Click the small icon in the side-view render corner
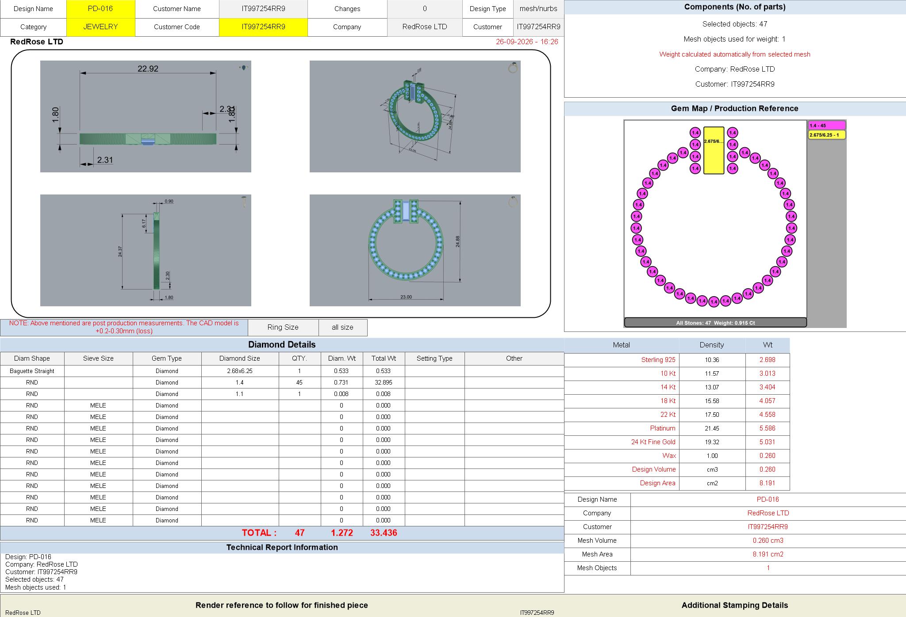Viewport: 906px width, 617px height. [244, 202]
